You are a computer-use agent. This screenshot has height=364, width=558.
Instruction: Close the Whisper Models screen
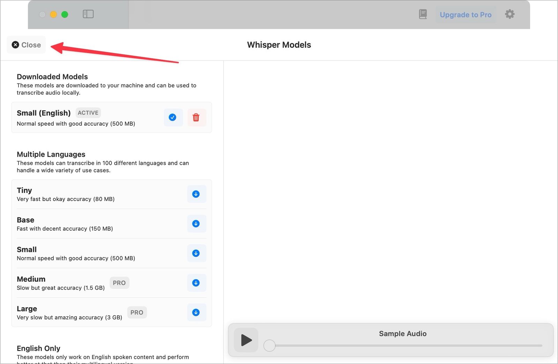coord(26,45)
